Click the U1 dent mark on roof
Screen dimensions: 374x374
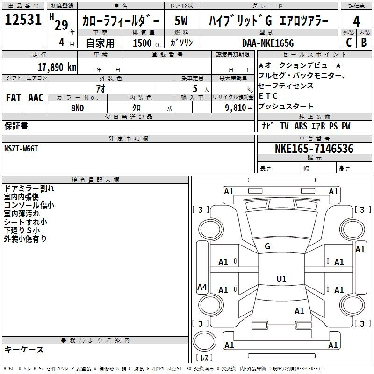[281, 279]
